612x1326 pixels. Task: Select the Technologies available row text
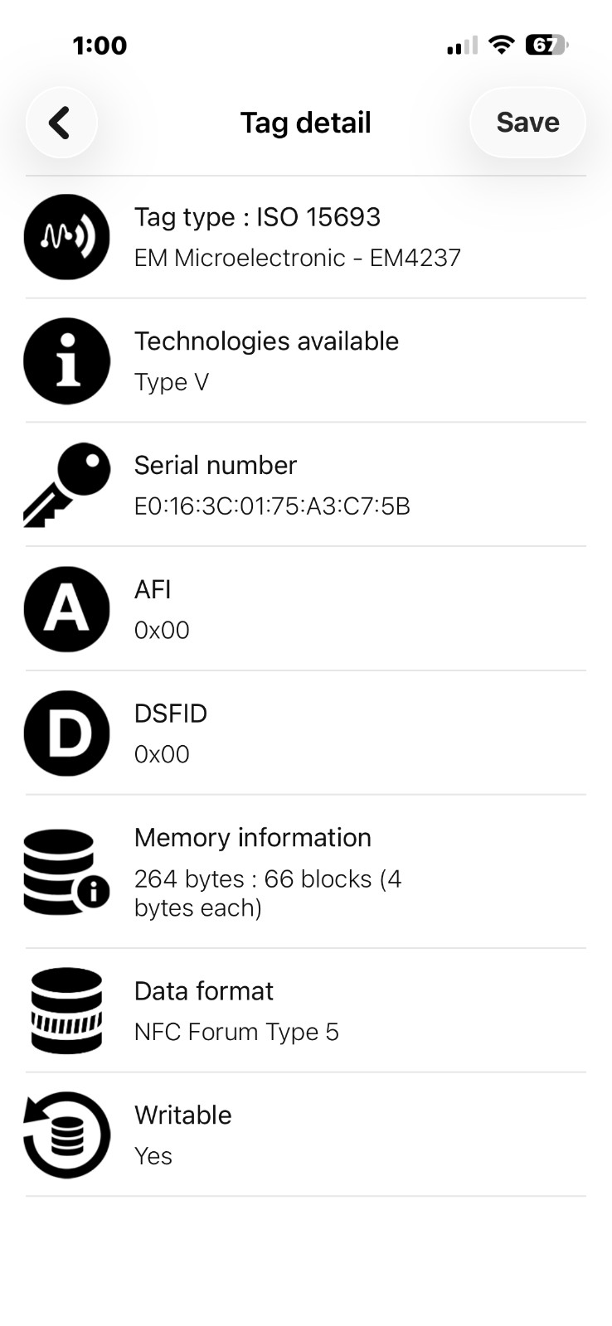pos(266,341)
